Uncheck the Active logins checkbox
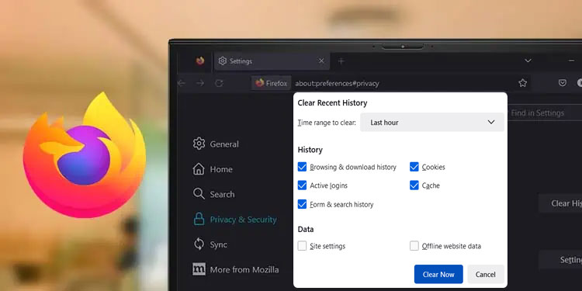Screen dimensions: 582x291 [302, 185]
